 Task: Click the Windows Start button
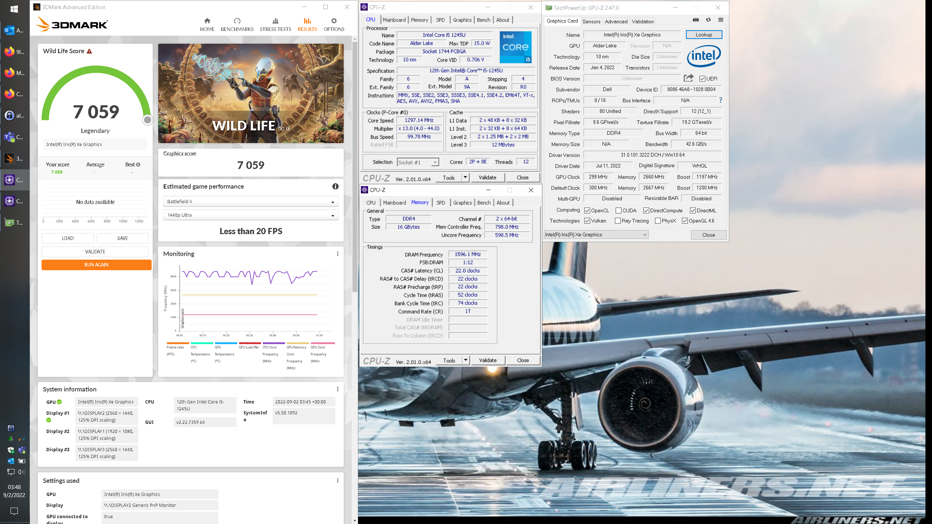click(x=14, y=9)
